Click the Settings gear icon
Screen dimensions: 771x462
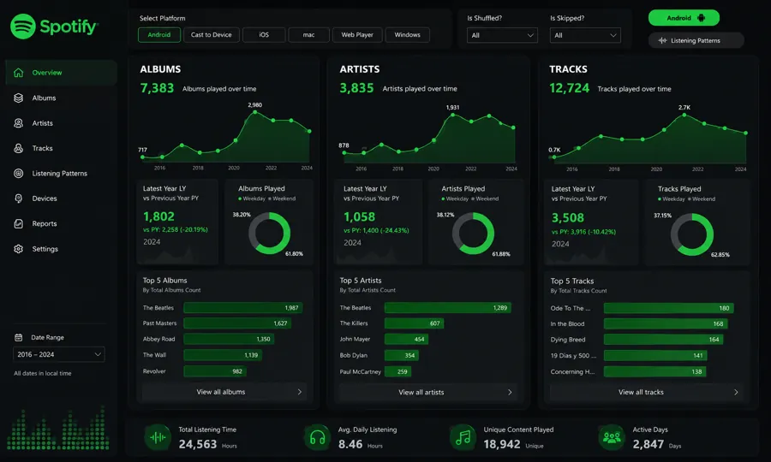[19, 249]
